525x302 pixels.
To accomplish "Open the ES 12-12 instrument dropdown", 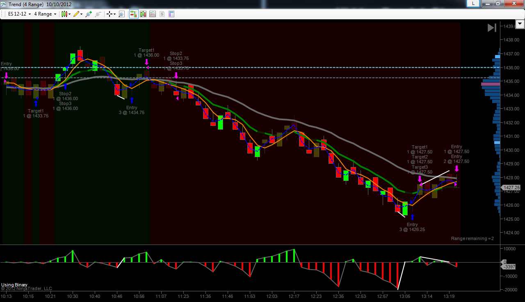I will (x=19, y=14).
